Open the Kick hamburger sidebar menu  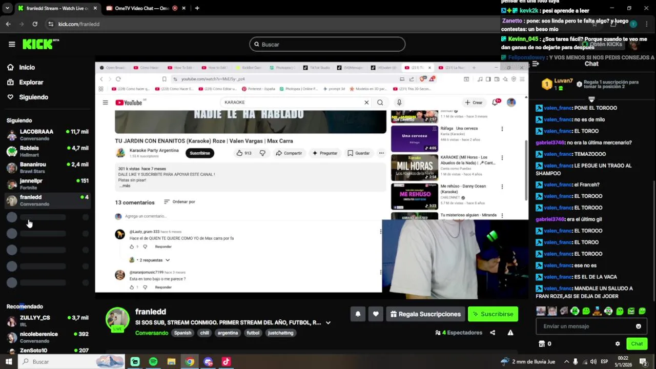12,44
